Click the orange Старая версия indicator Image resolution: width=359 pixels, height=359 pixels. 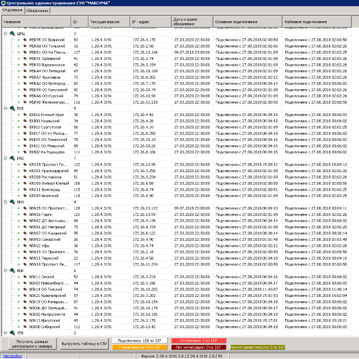pyautogui.click(x=140, y=347)
